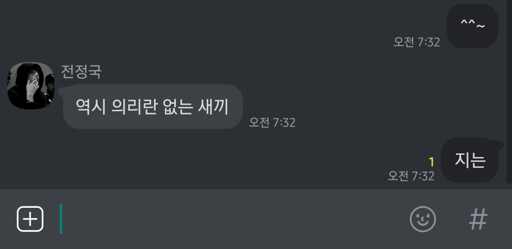Click the timestamp under the unread count
Viewport: 512px width, 249px height.
[411, 176]
